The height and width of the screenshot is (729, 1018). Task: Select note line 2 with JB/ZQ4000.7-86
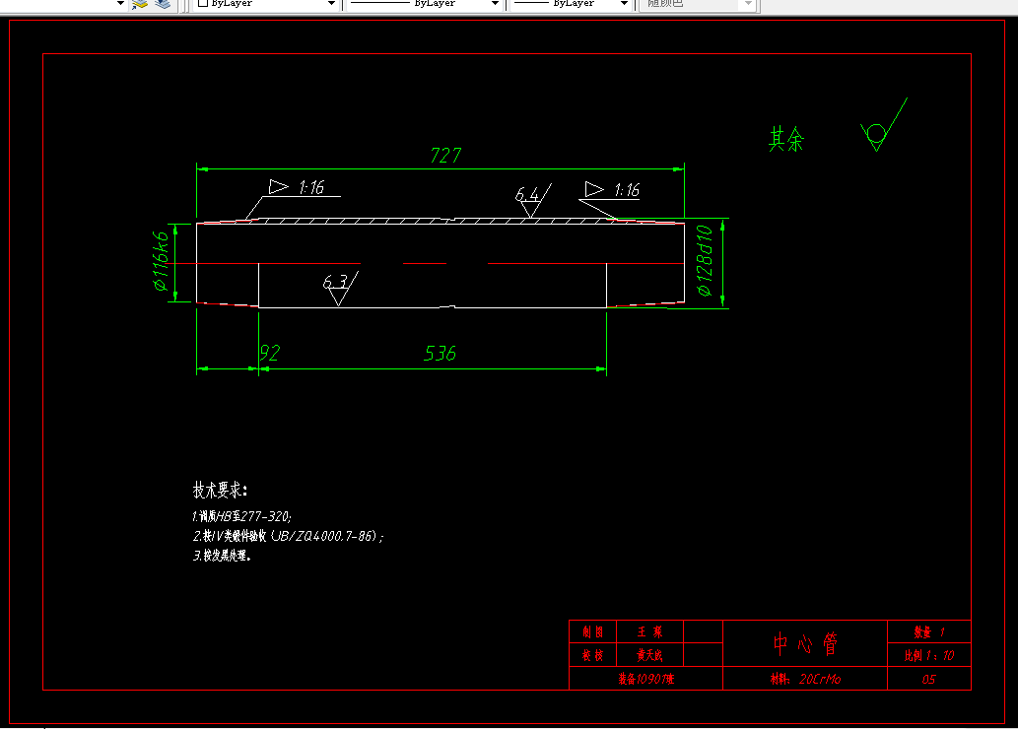pyautogui.click(x=289, y=536)
